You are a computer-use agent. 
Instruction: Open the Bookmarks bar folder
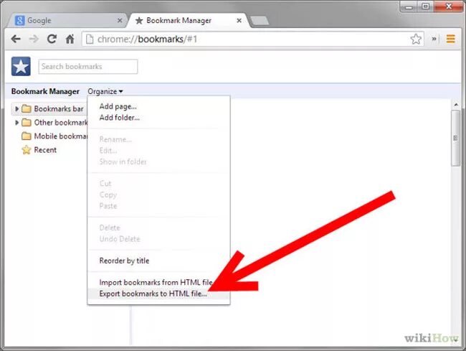[x=59, y=109]
